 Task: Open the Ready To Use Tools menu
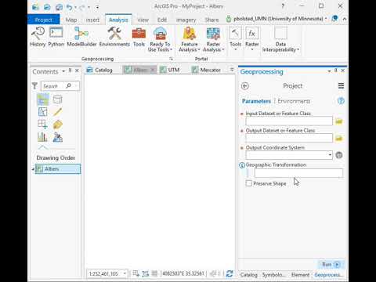(160, 39)
